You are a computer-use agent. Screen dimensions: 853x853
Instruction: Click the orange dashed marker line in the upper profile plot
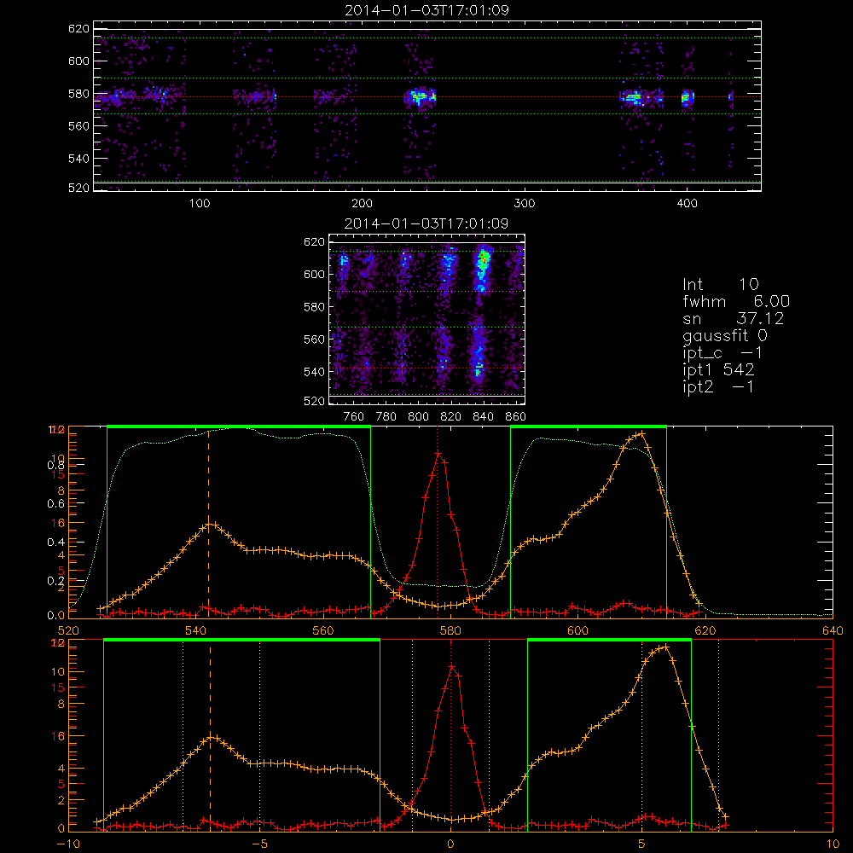208,522
